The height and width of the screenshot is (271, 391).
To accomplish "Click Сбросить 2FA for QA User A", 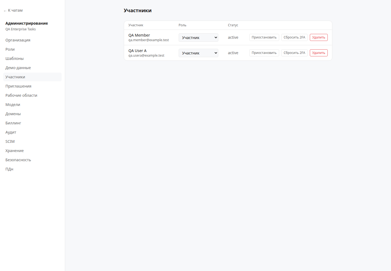I will tap(294, 53).
